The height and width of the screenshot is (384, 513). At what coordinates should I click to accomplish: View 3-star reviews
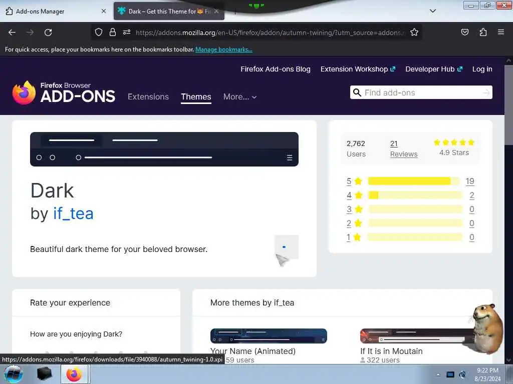click(x=354, y=209)
